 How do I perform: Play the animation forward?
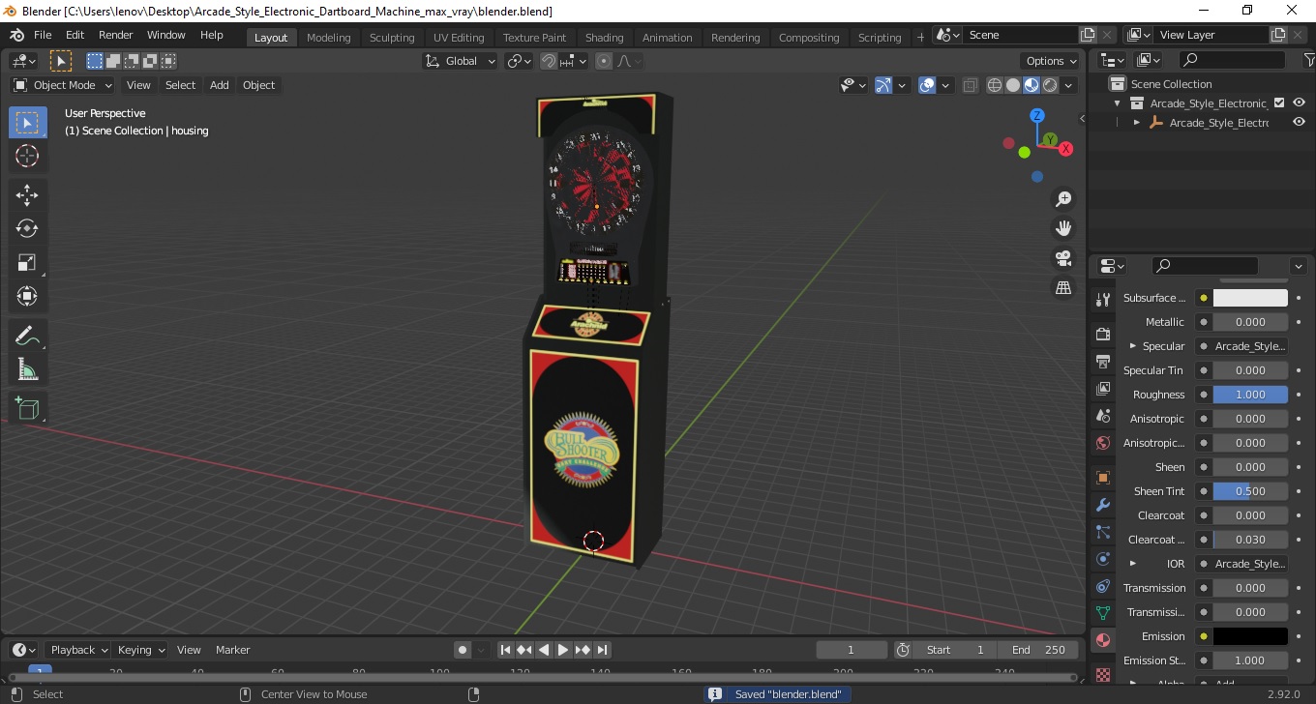coord(563,650)
